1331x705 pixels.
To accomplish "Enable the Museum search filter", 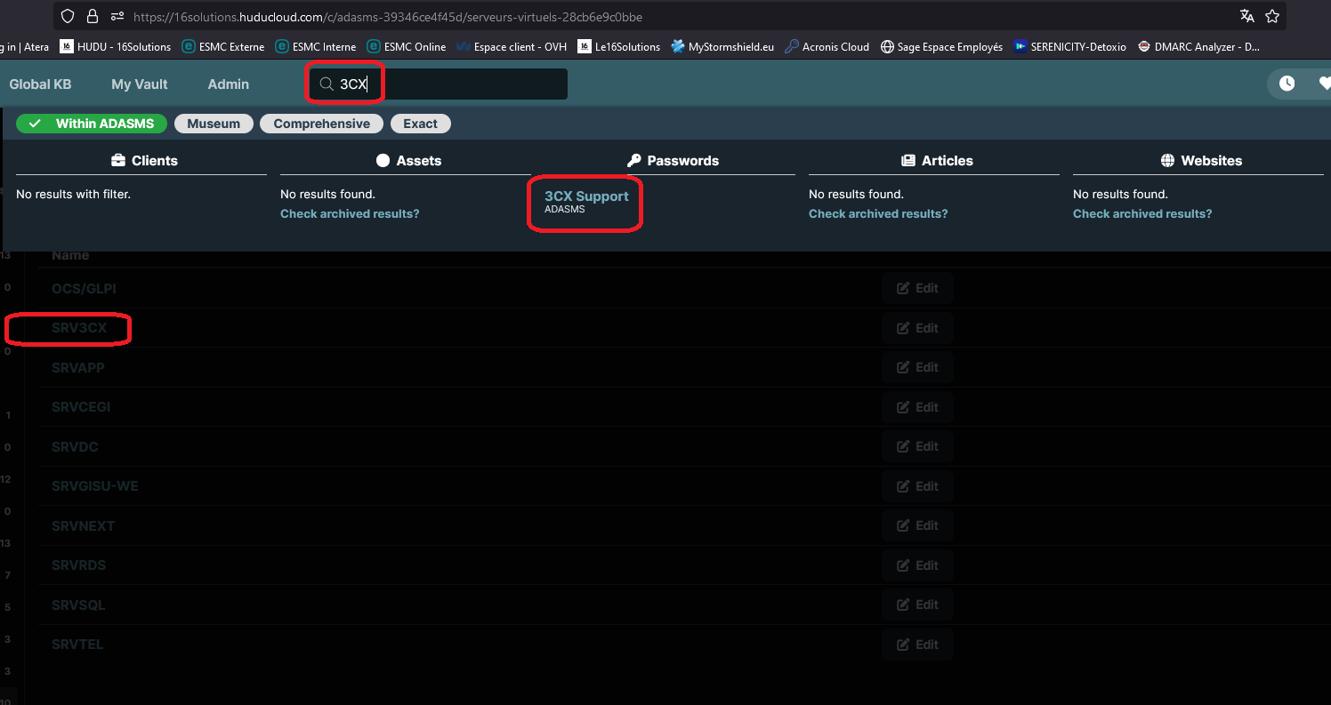I will pos(214,124).
